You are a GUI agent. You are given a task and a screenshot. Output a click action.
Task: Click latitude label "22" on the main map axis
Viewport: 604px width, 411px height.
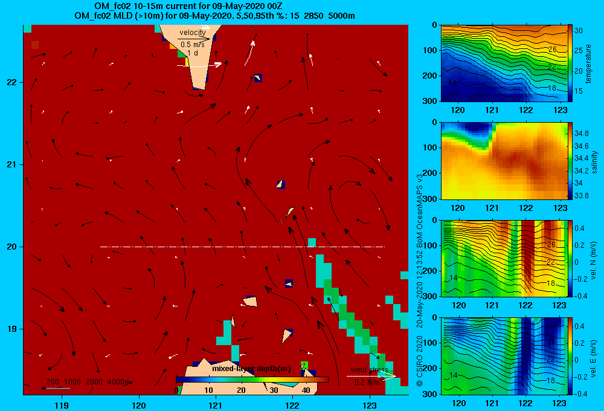point(11,83)
